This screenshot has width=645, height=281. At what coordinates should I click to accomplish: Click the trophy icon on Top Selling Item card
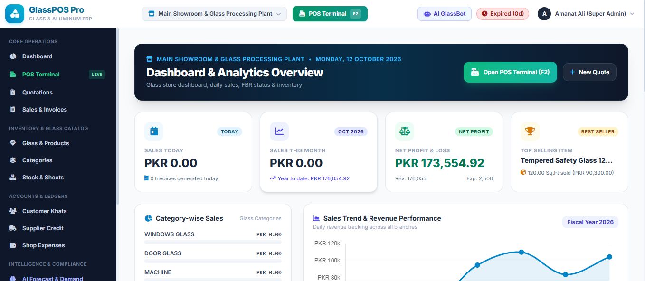pyautogui.click(x=530, y=131)
